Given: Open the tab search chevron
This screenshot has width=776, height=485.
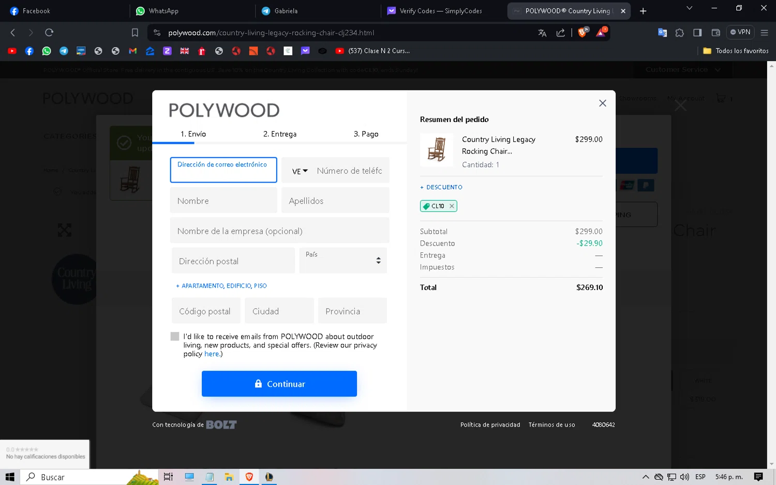Looking at the screenshot, I should [x=689, y=8].
